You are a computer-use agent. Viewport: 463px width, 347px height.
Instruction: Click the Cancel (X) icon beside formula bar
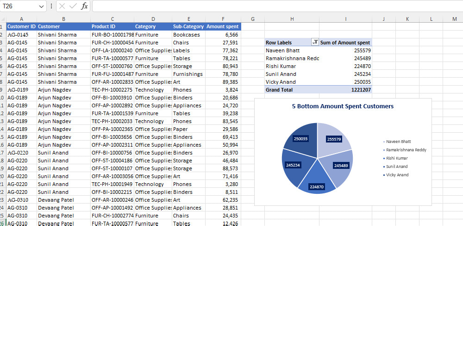[x=62, y=6]
